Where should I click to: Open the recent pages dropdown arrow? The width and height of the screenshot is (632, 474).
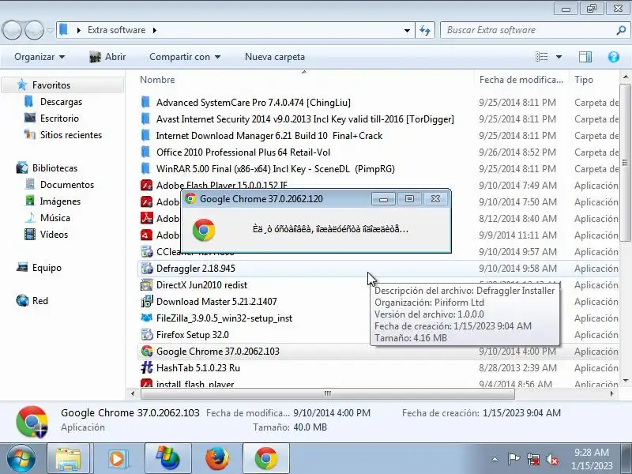click(50, 30)
